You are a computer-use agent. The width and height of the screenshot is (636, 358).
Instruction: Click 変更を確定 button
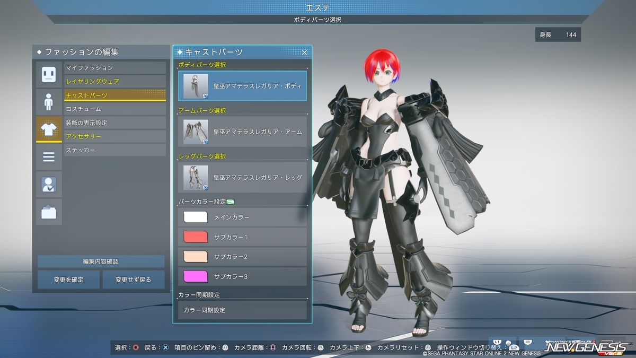(x=68, y=280)
